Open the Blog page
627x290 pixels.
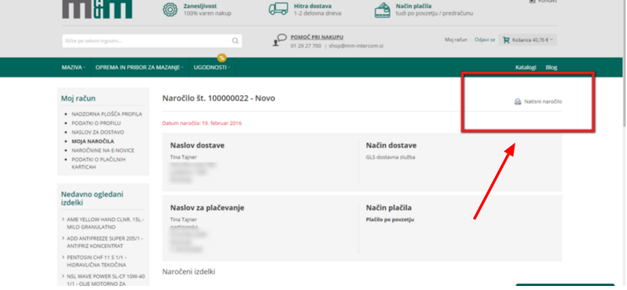551,68
